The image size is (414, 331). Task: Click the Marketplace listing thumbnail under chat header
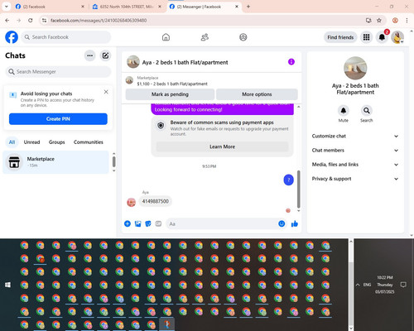[129, 80]
